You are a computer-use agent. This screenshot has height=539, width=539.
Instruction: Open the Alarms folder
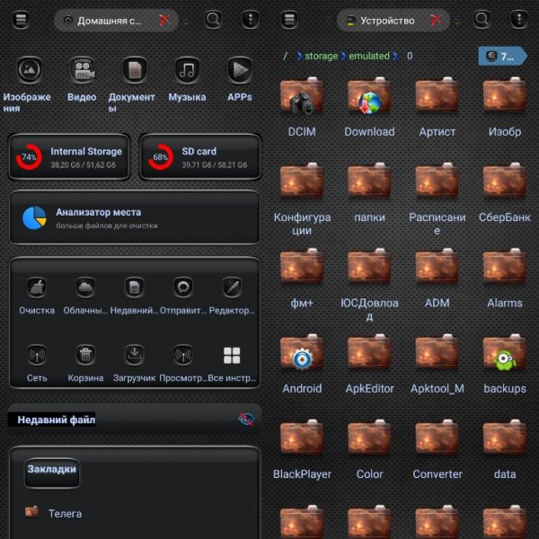(x=505, y=267)
